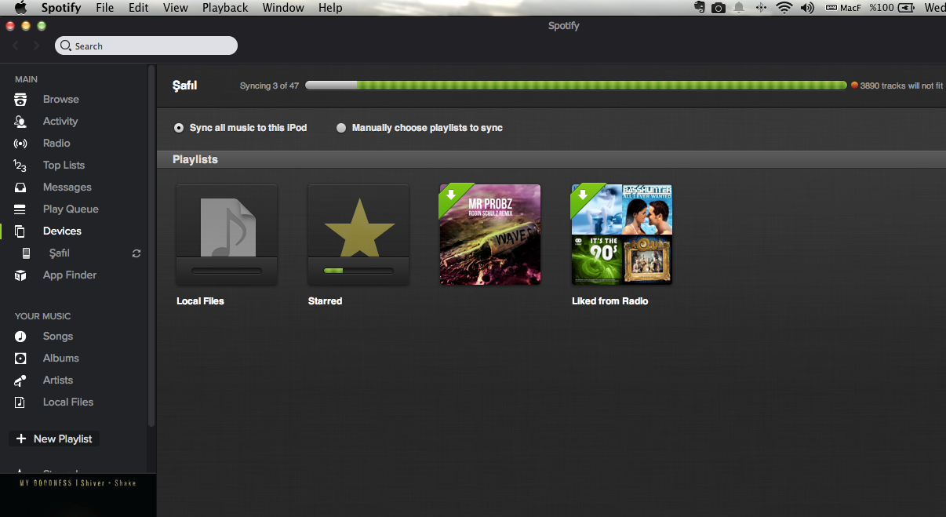Click the volume speaker icon in menu bar
The height and width of the screenshot is (517, 946).
click(807, 8)
